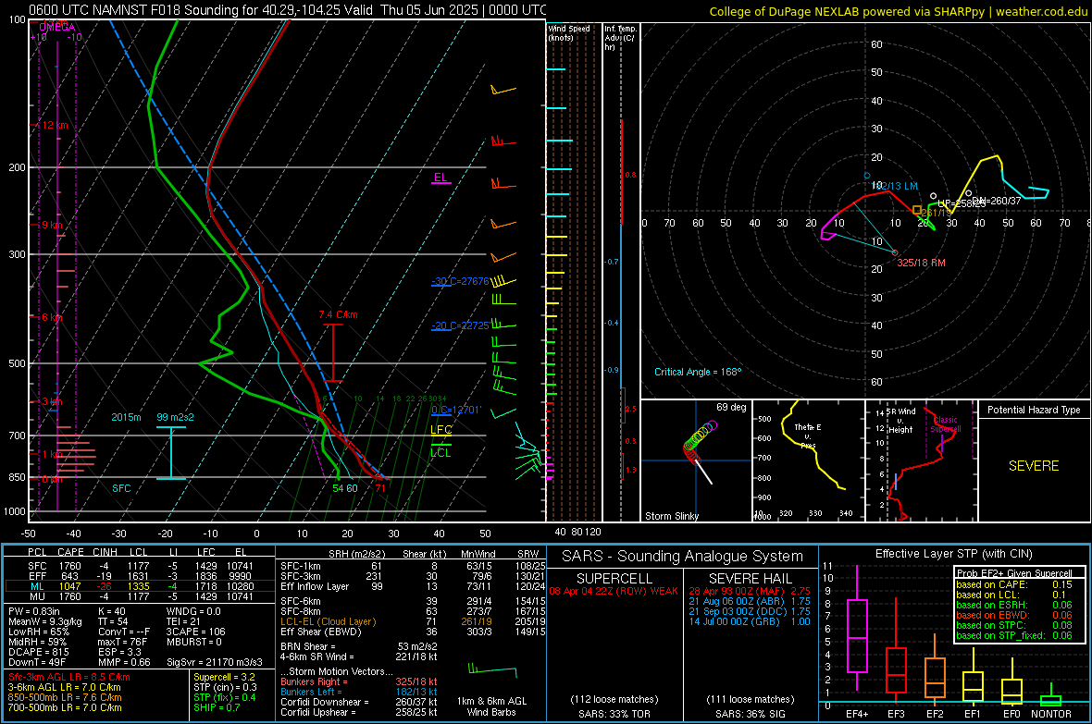
Task: Click the SARS: 36% SIG result
Action: click(x=750, y=714)
